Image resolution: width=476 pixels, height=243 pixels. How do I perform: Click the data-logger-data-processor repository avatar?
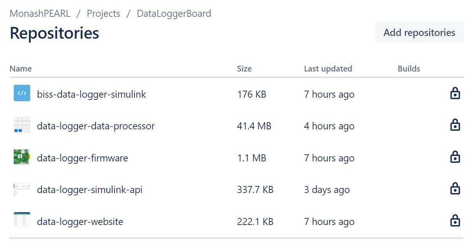coord(22,125)
